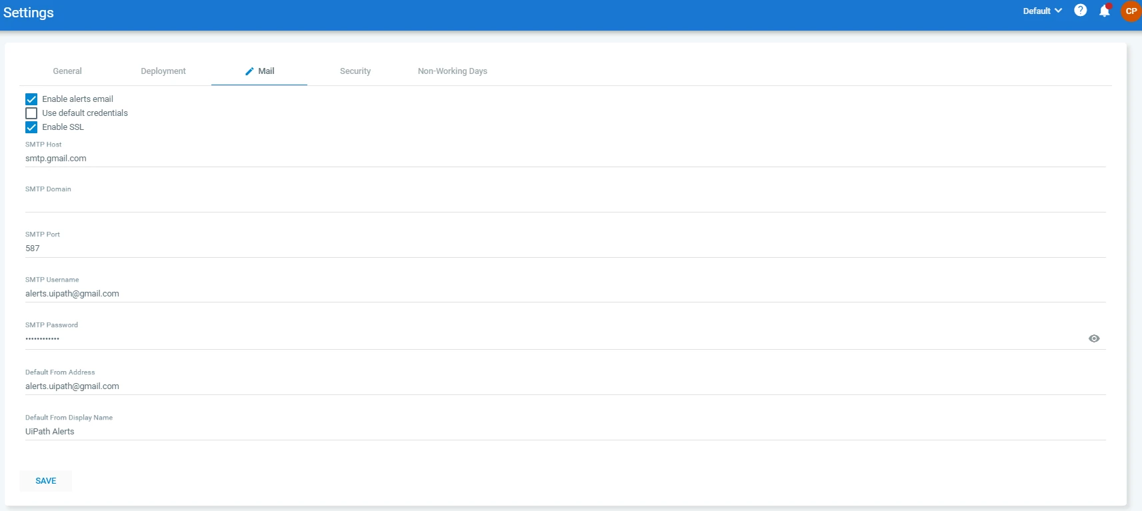Click the Enable alerts email label
This screenshot has width=1142, height=511.
(x=77, y=99)
